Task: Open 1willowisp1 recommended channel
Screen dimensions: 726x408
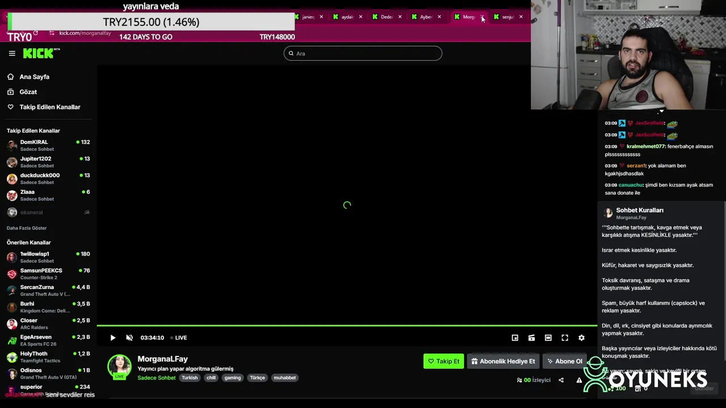Action: (48, 257)
